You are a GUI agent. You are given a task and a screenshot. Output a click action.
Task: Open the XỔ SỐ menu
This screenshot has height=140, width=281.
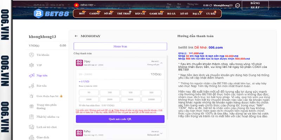184,14
